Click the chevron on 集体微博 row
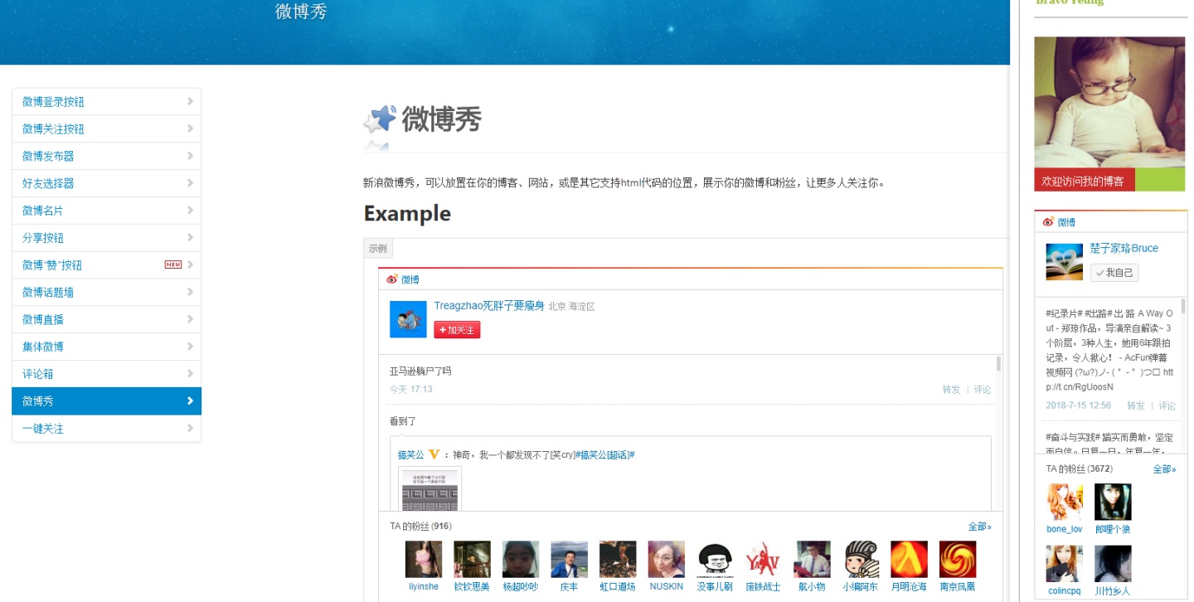1194x602 pixels. pyautogui.click(x=190, y=347)
